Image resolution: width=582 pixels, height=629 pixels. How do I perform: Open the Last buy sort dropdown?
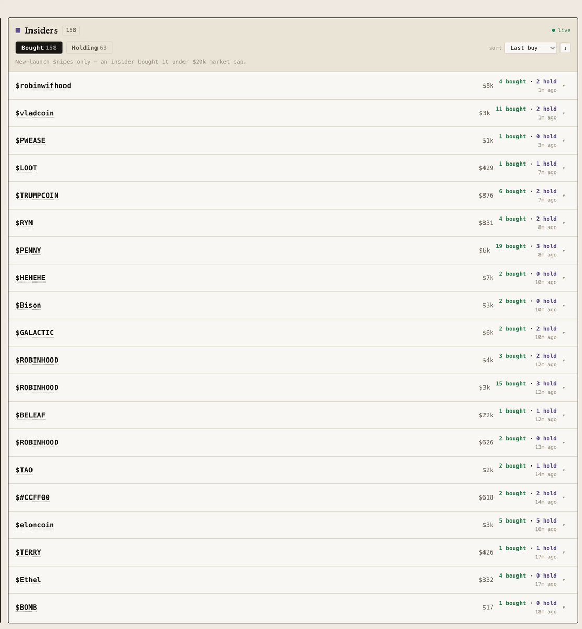coord(531,48)
